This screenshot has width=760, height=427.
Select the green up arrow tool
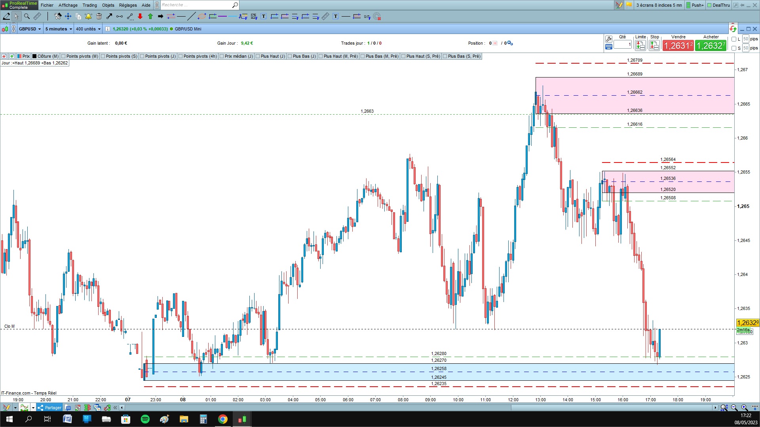150,17
